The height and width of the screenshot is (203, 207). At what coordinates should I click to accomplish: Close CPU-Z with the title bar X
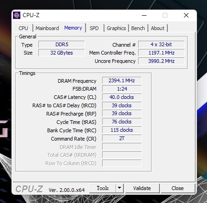pyautogui.click(x=186, y=15)
